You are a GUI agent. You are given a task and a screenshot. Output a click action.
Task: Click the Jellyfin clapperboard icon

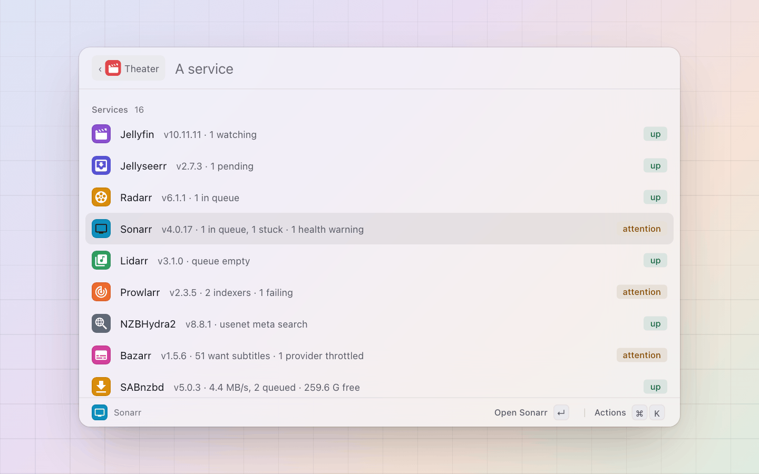coord(101,134)
